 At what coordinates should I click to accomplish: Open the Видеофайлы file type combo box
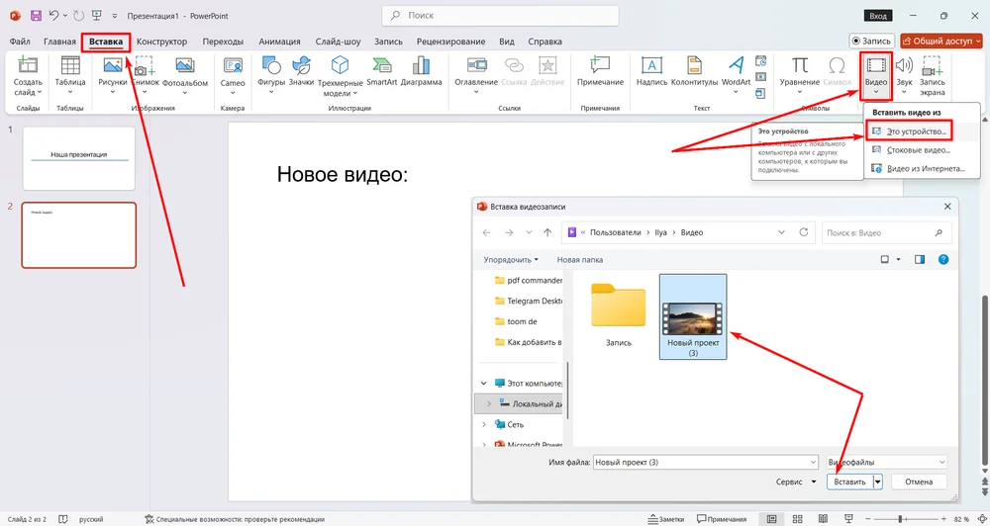(x=886, y=462)
